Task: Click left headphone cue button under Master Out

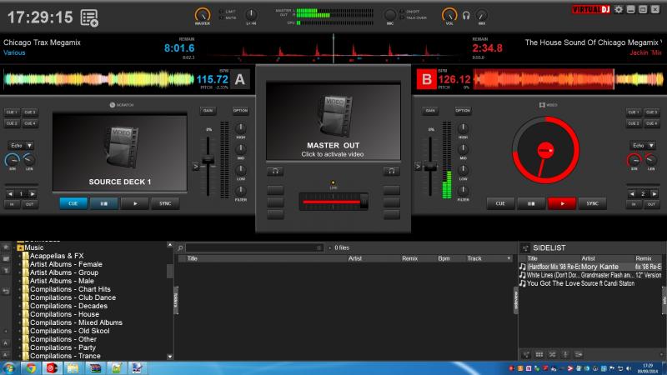Action: 273,170
